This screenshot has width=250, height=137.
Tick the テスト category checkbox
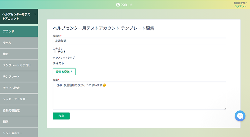click(55, 52)
